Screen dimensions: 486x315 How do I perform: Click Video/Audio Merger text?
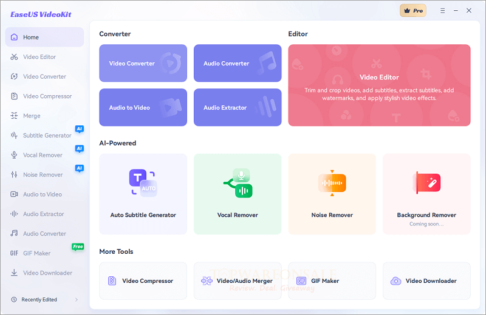245,281
